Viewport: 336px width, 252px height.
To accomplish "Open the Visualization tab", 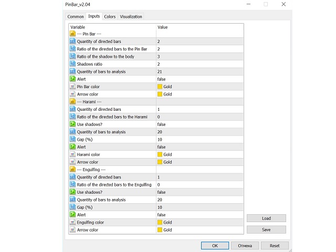I will coord(131,16).
